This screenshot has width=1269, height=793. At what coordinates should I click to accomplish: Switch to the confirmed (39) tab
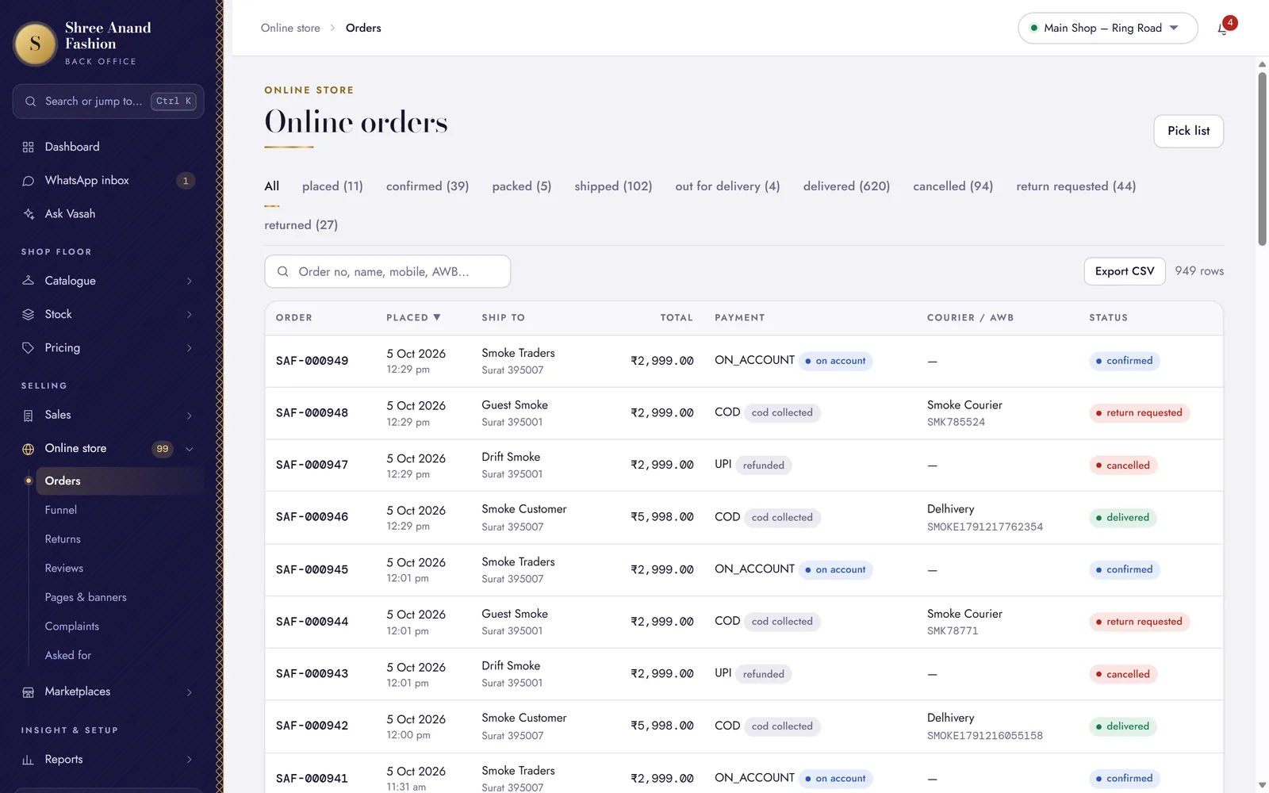click(427, 186)
